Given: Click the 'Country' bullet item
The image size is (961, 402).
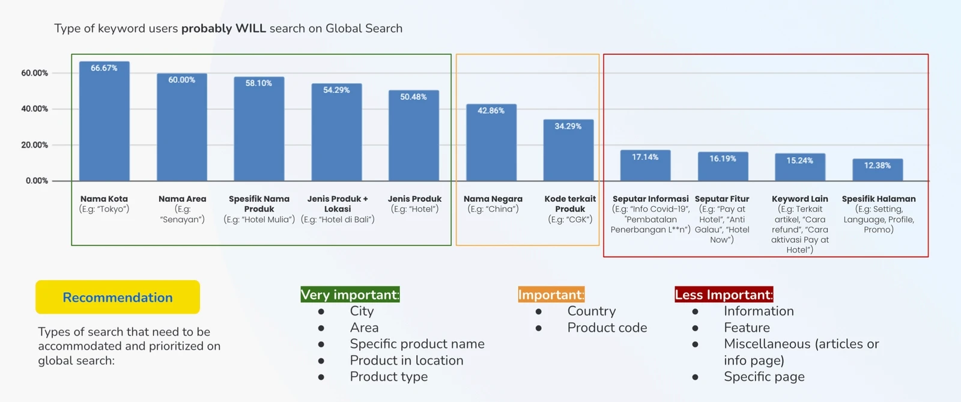Looking at the screenshot, I should (592, 311).
